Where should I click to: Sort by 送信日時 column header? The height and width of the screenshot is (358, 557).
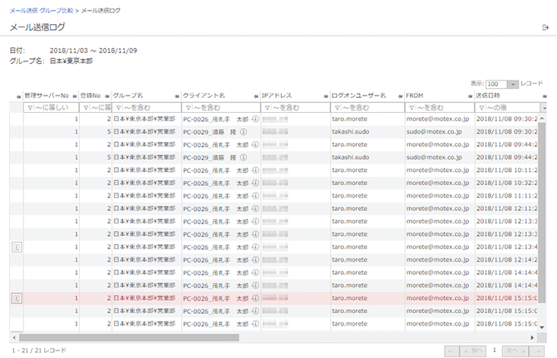[x=492, y=96]
